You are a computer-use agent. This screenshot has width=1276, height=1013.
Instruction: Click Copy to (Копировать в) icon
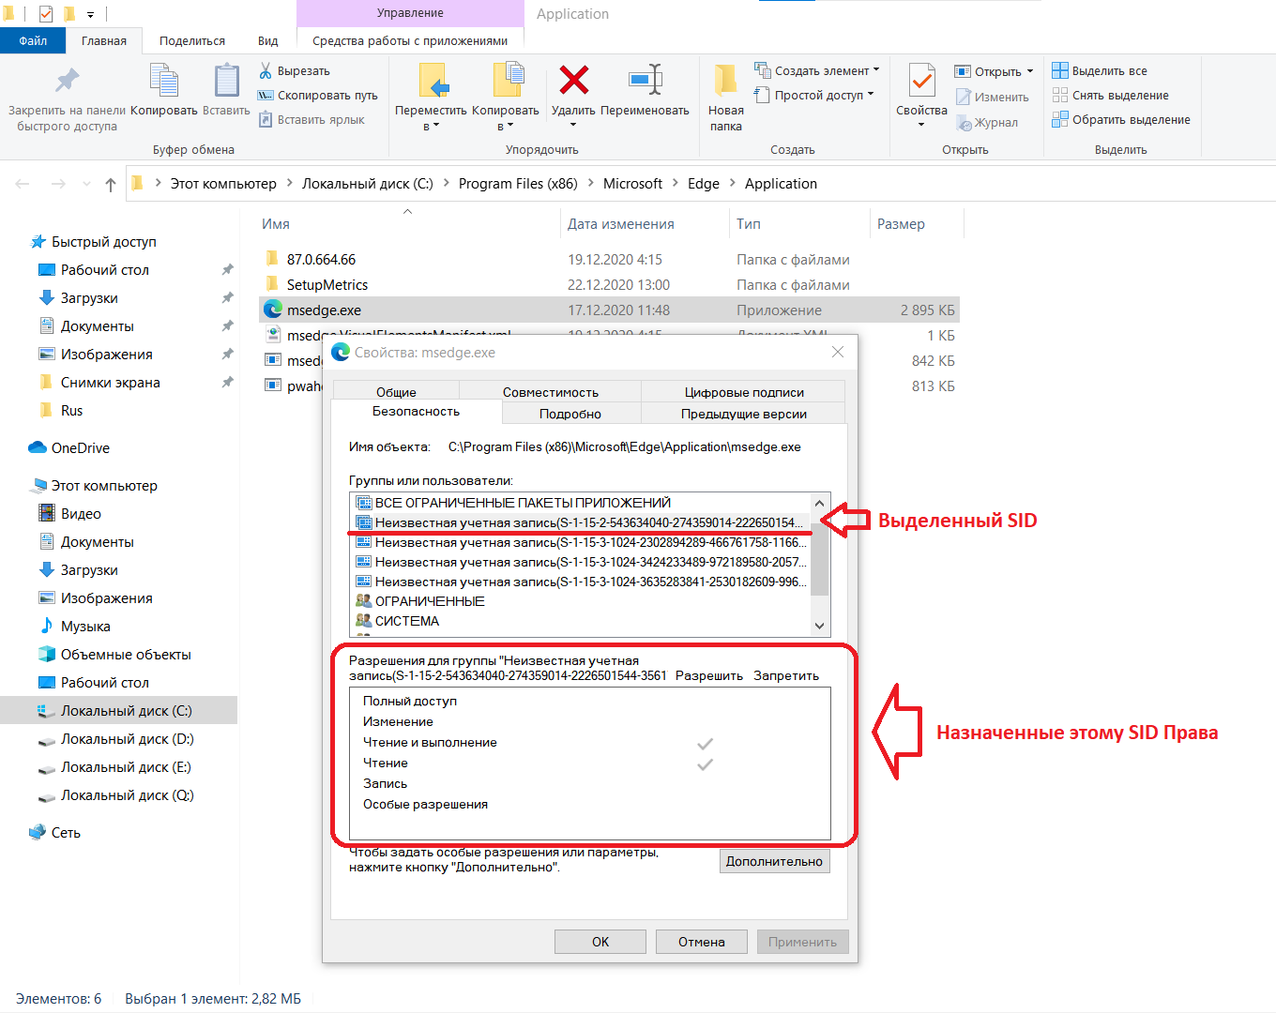click(x=507, y=81)
